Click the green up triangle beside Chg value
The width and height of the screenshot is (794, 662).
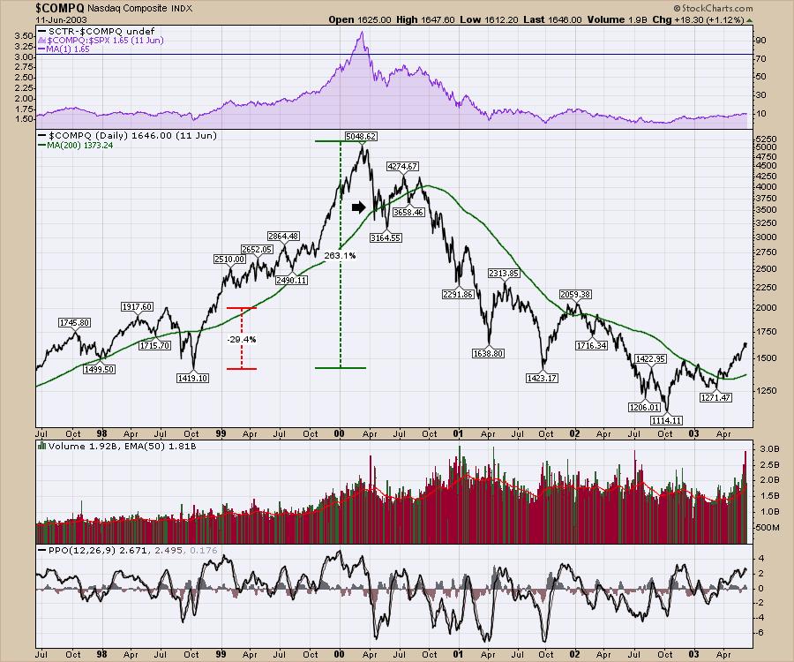748,19
